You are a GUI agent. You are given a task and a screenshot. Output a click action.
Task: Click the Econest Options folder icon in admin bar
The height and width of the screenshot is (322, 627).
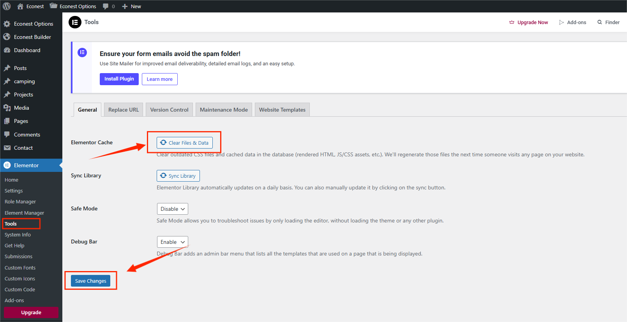(x=53, y=6)
